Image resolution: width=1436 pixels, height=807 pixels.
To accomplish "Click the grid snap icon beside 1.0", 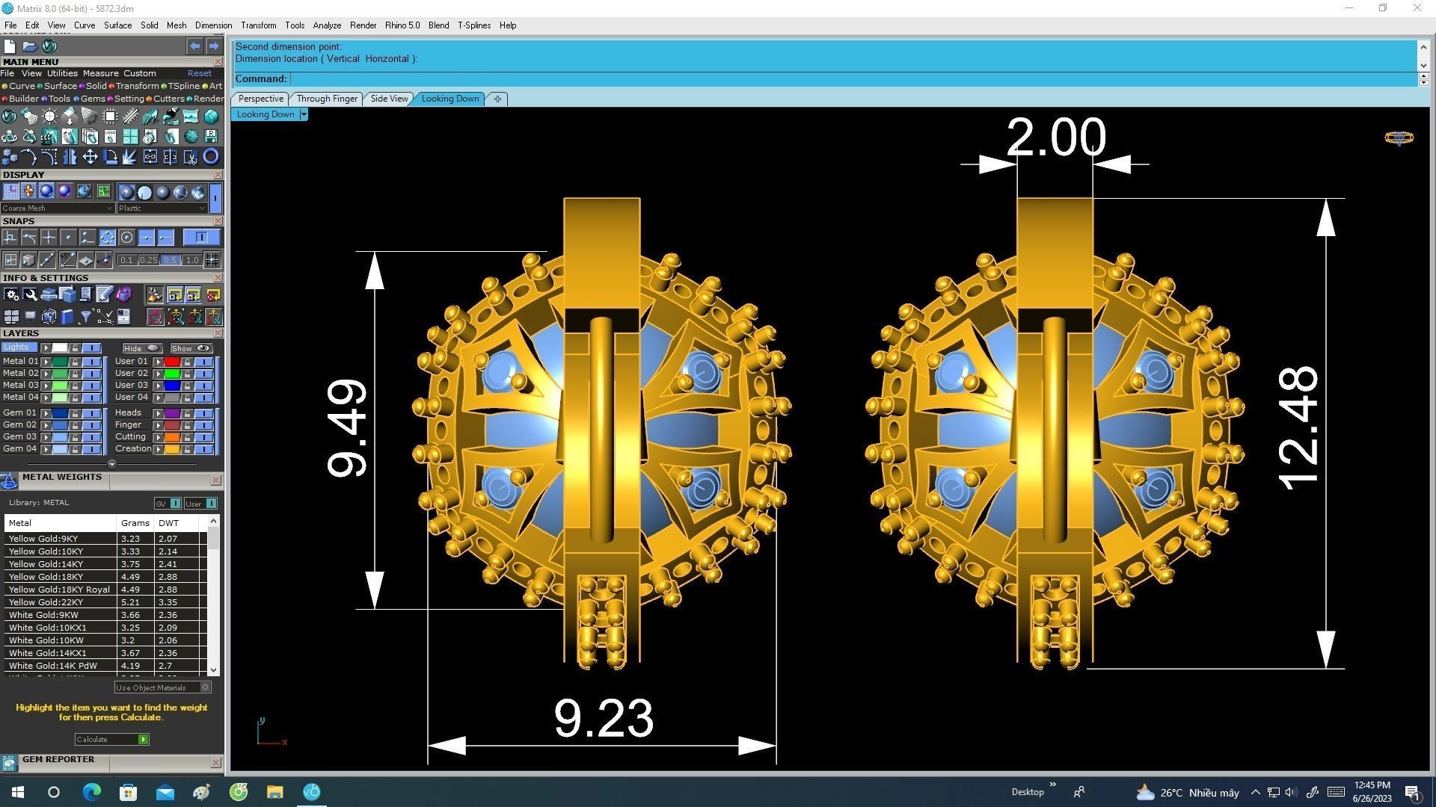I will (x=212, y=259).
